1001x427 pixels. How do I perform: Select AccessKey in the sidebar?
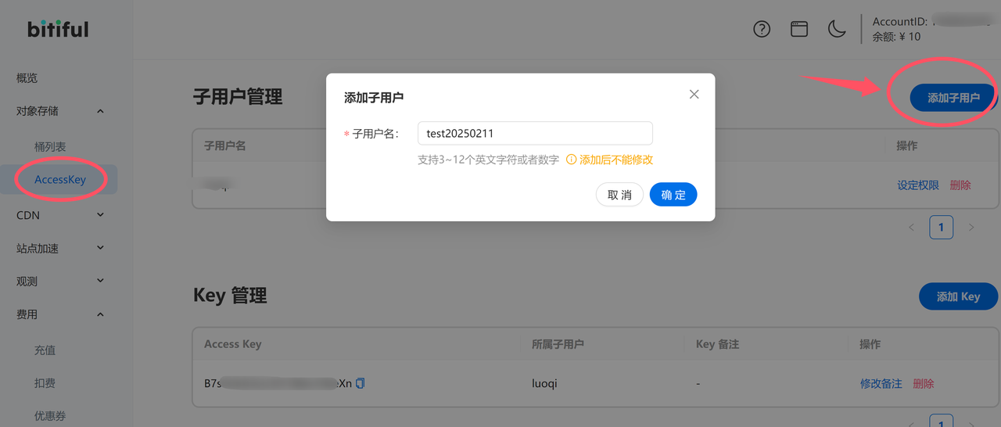click(x=60, y=179)
